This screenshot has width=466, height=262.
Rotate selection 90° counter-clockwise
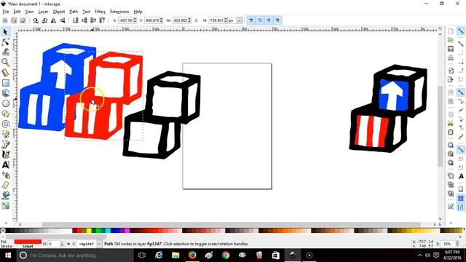point(36,20)
